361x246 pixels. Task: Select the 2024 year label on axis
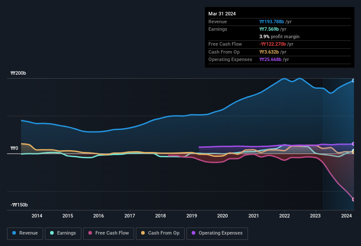click(346, 216)
